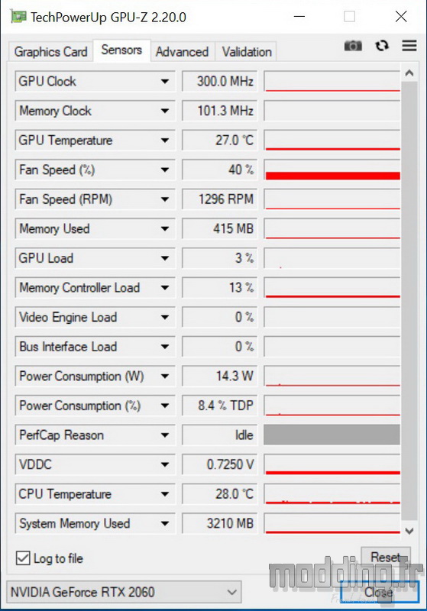Open the PerfCap Reason dropdown
This screenshot has width=427, height=611.
click(165, 435)
